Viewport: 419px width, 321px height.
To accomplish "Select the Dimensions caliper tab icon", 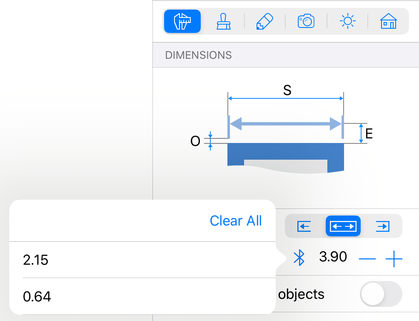I will point(182,21).
